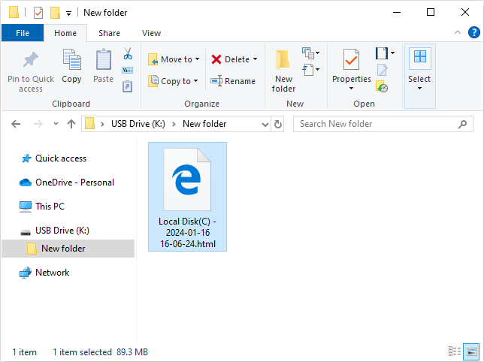Click the Rename button

click(x=233, y=81)
